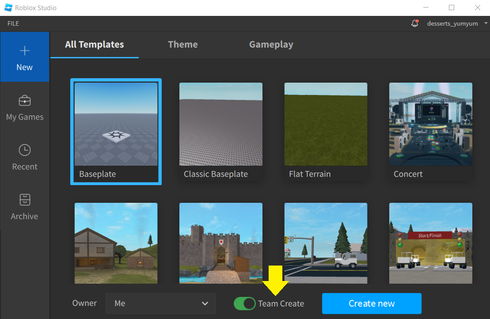Open the Archive drawer icon
This screenshot has width=490, height=319.
click(25, 200)
